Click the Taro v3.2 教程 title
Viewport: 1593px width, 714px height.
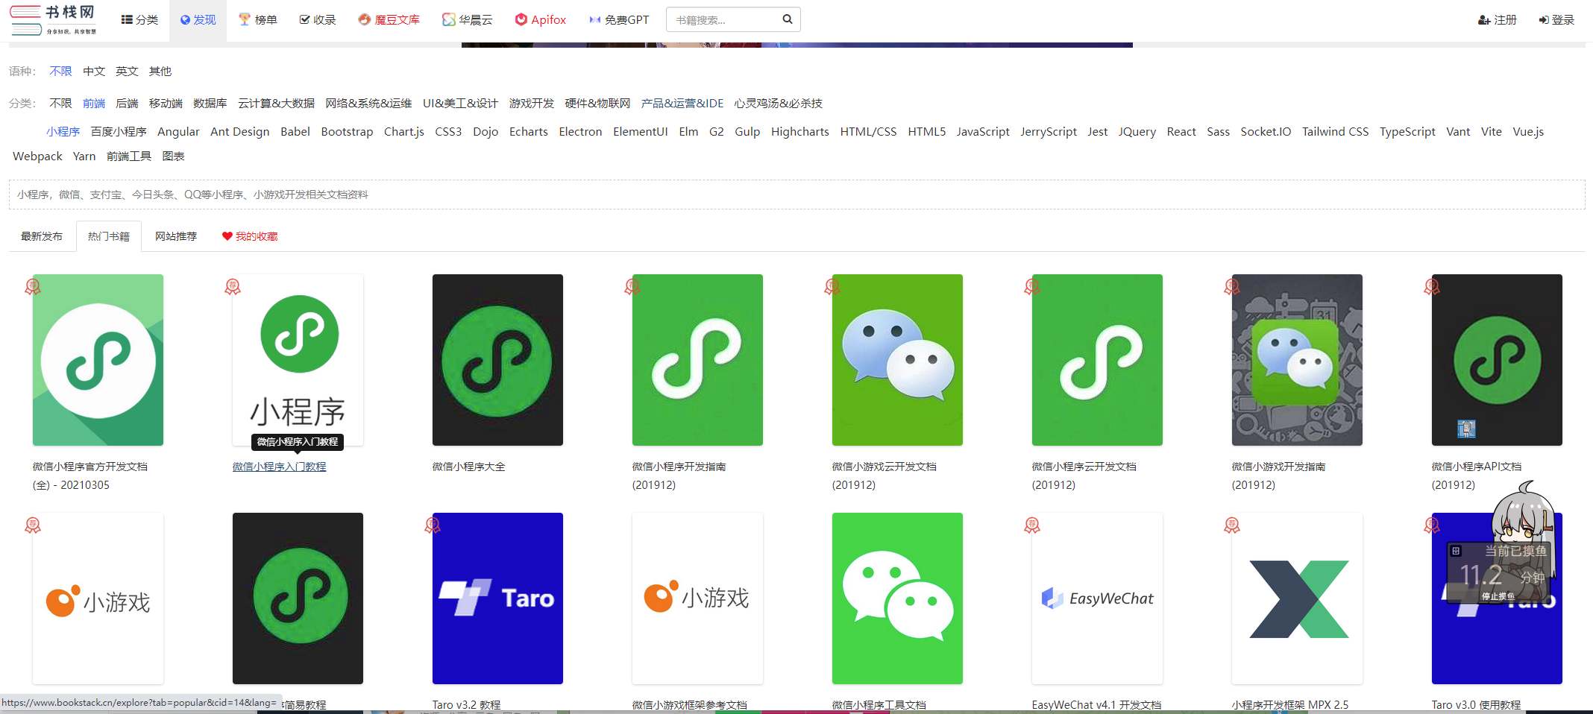(466, 704)
